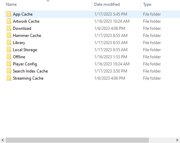Click the sort direction arrow above Name
Viewport: 180px width, 143px height.
(48, 1)
